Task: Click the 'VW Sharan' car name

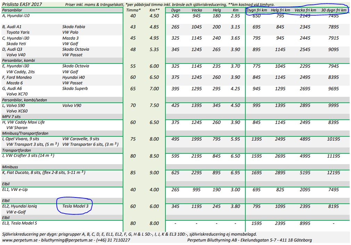Action: click(17, 128)
